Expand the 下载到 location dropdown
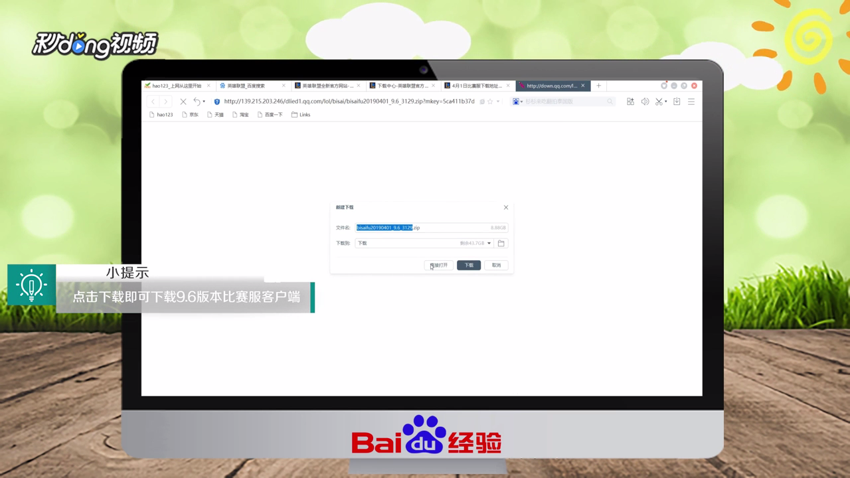The width and height of the screenshot is (850, 478). pyautogui.click(x=489, y=243)
